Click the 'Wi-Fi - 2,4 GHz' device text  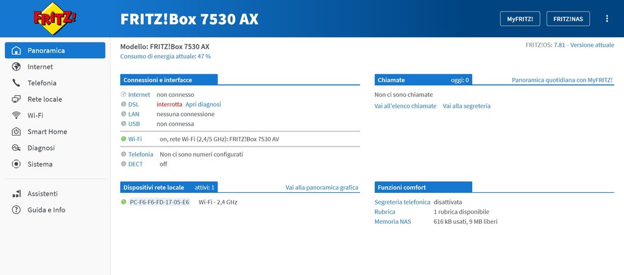tap(218, 202)
